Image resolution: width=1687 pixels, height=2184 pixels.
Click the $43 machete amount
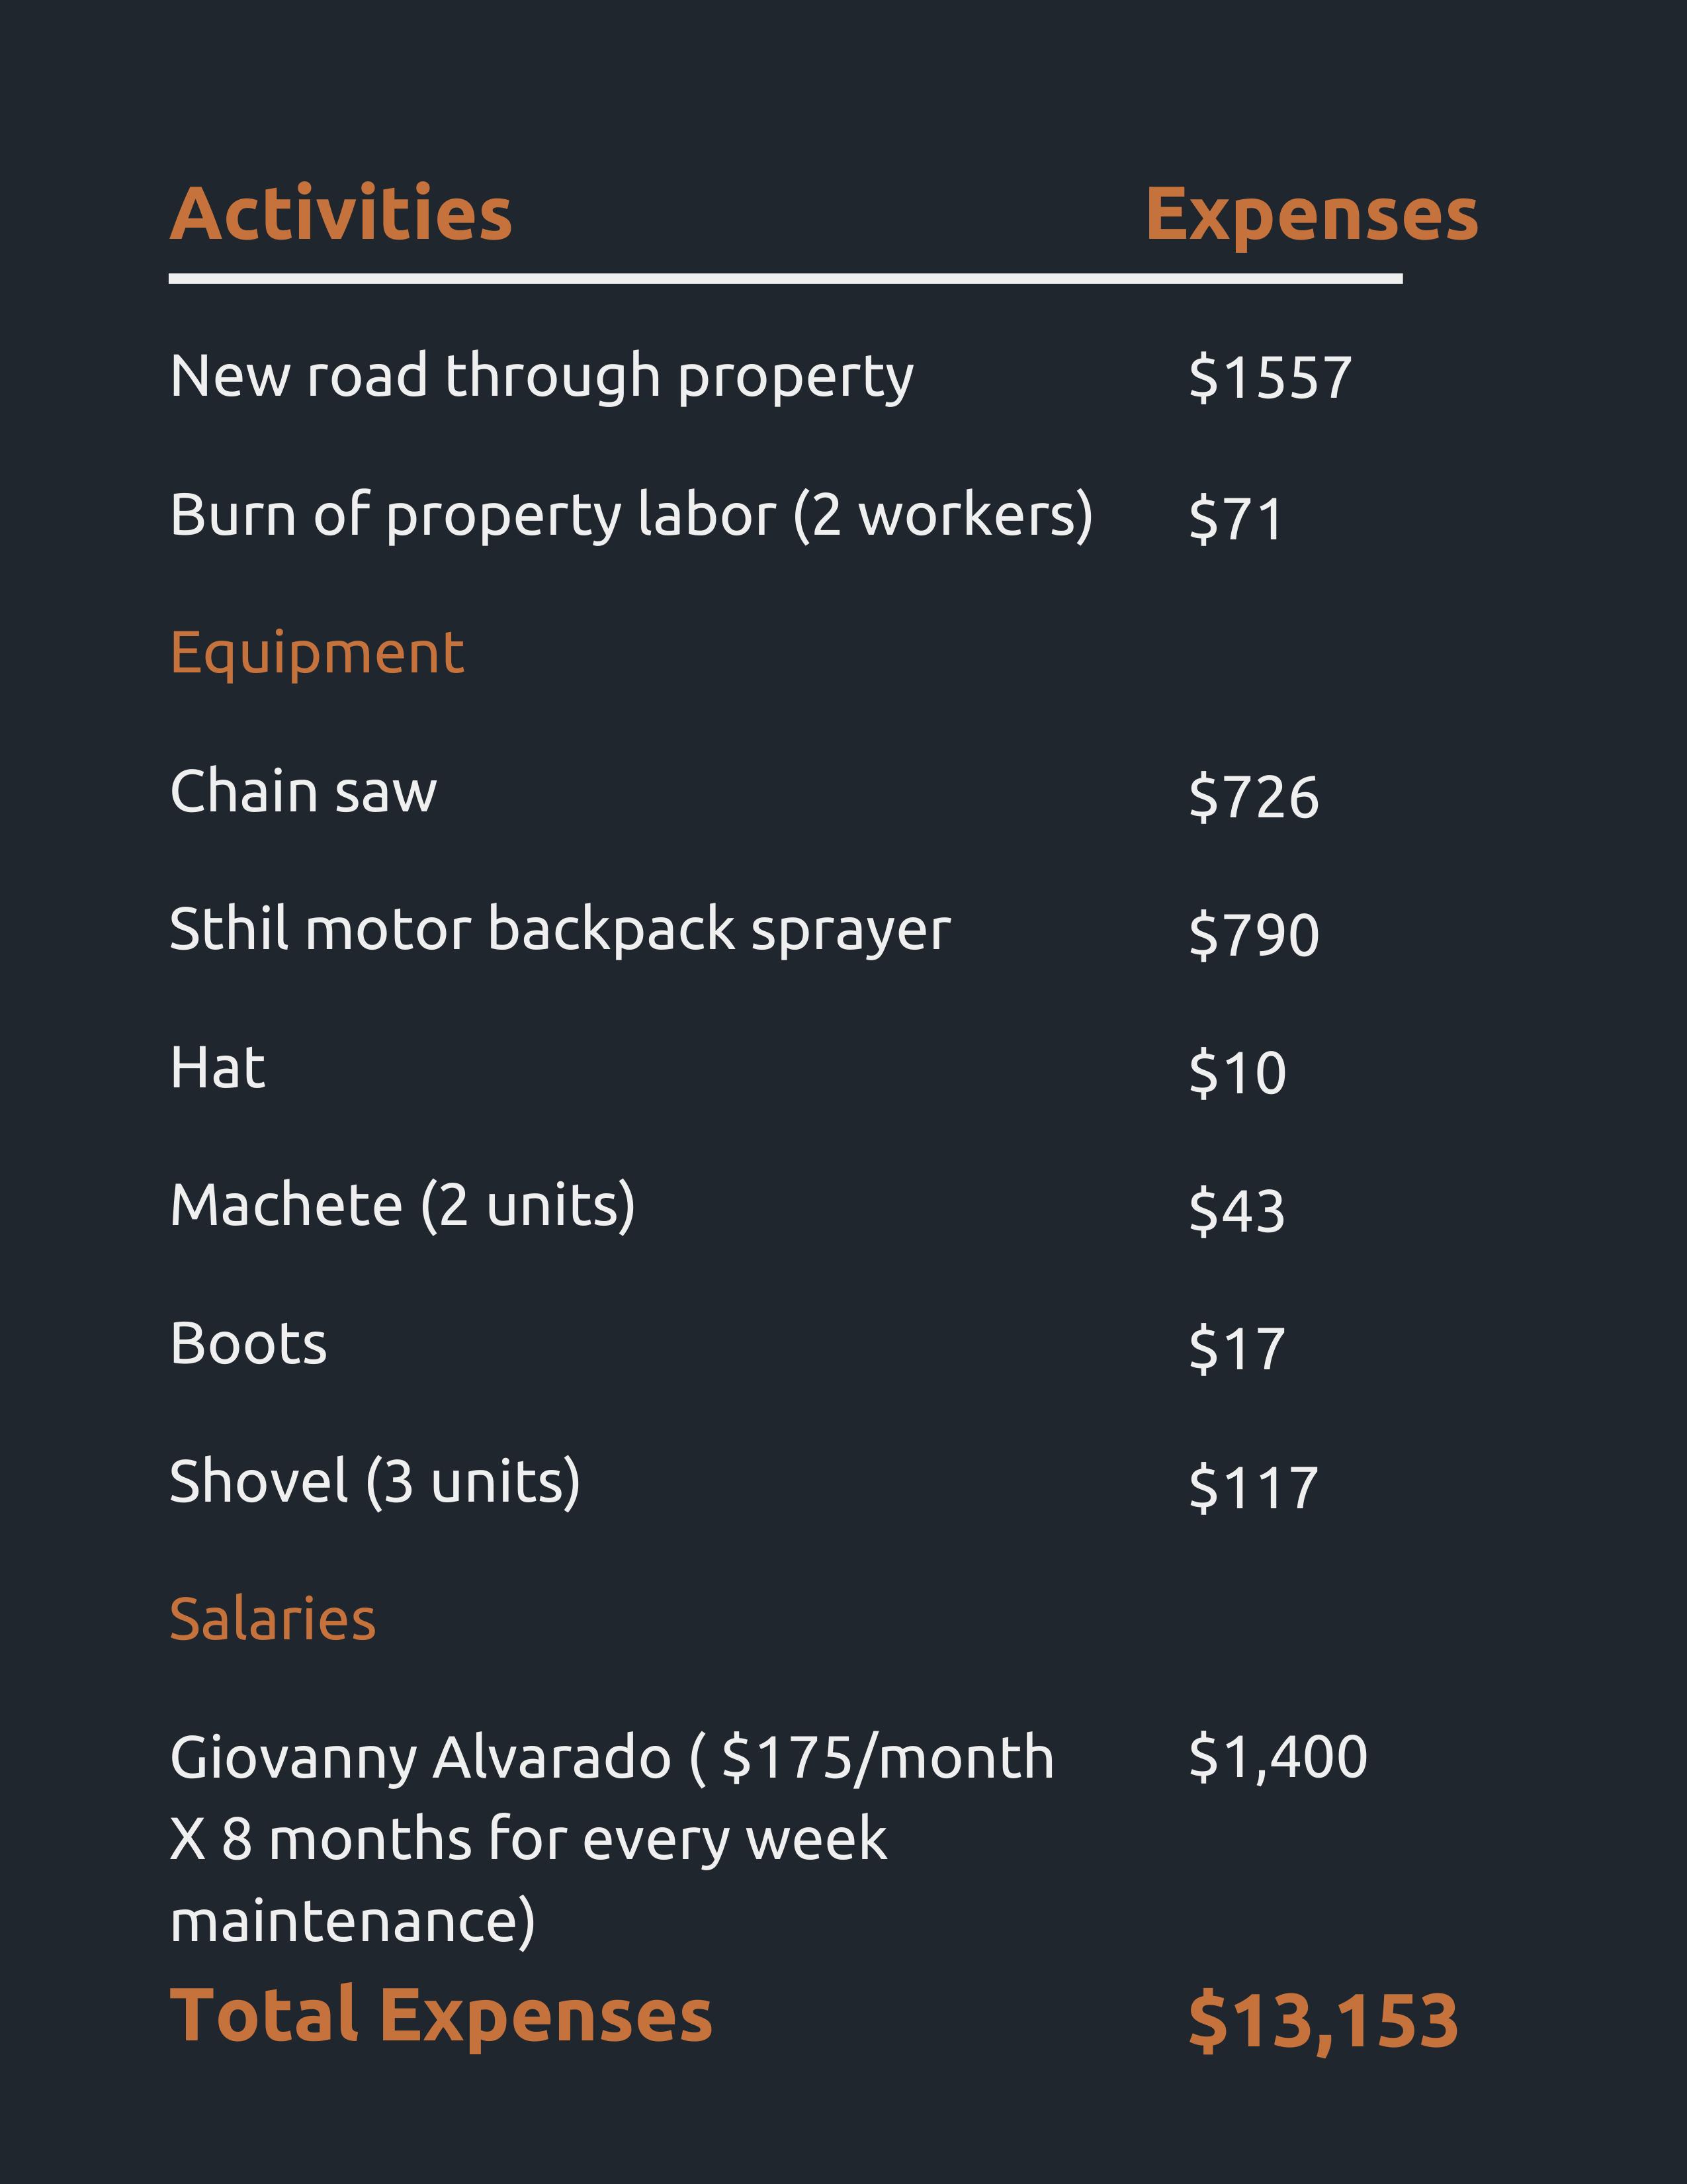coord(1237,1211)
